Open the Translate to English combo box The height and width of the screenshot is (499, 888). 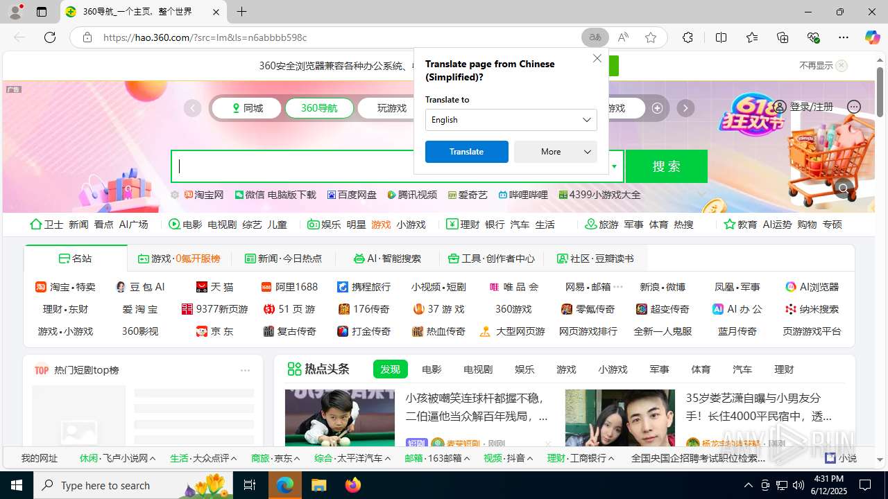[511, 120]
